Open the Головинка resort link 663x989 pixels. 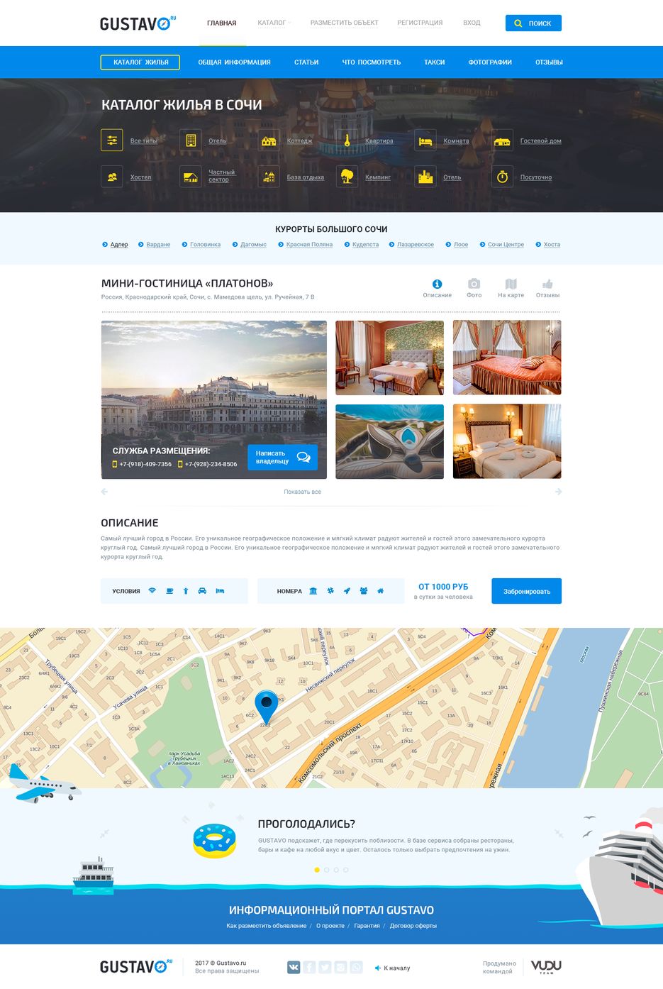(205, 244)
